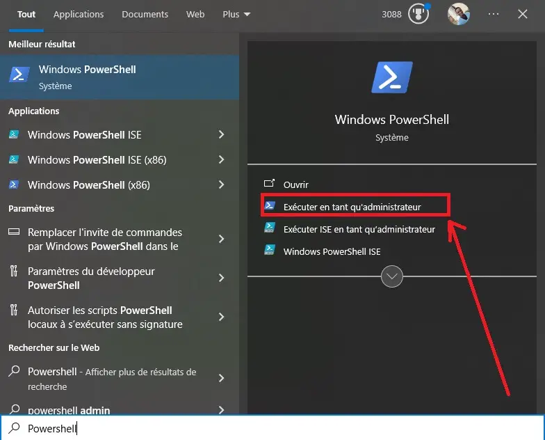Select the Documents tab
Screen dimensions: 545x440
click(145, 14)
